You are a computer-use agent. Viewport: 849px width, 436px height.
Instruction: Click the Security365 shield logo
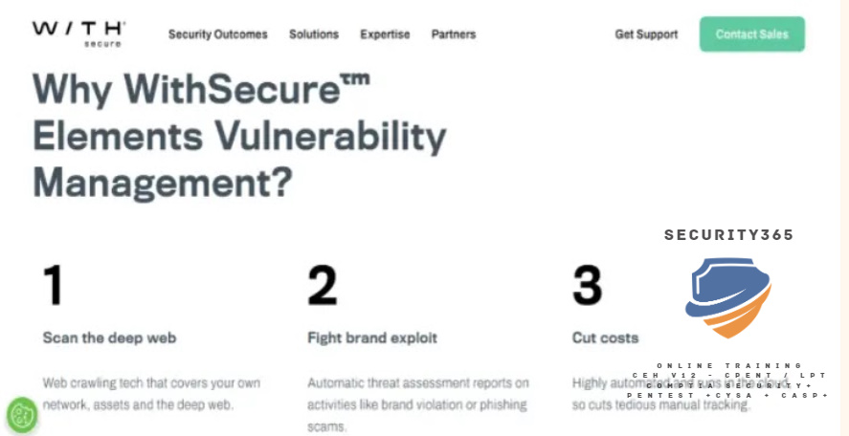pos(727,296)
